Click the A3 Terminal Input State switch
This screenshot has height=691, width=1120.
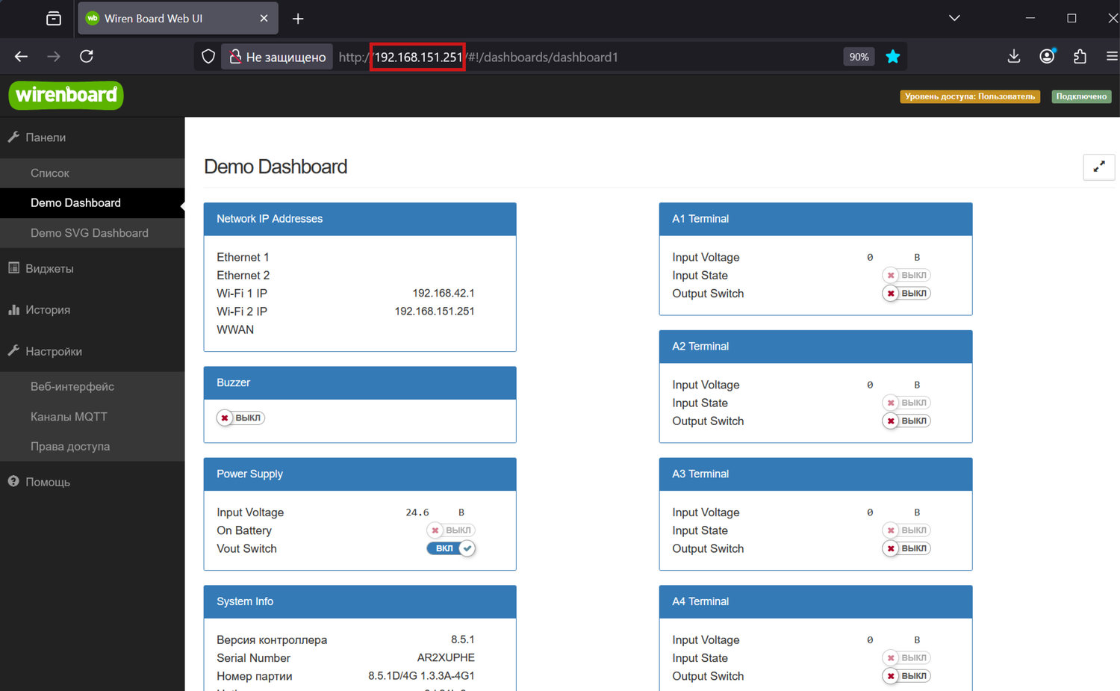(906, 530)
